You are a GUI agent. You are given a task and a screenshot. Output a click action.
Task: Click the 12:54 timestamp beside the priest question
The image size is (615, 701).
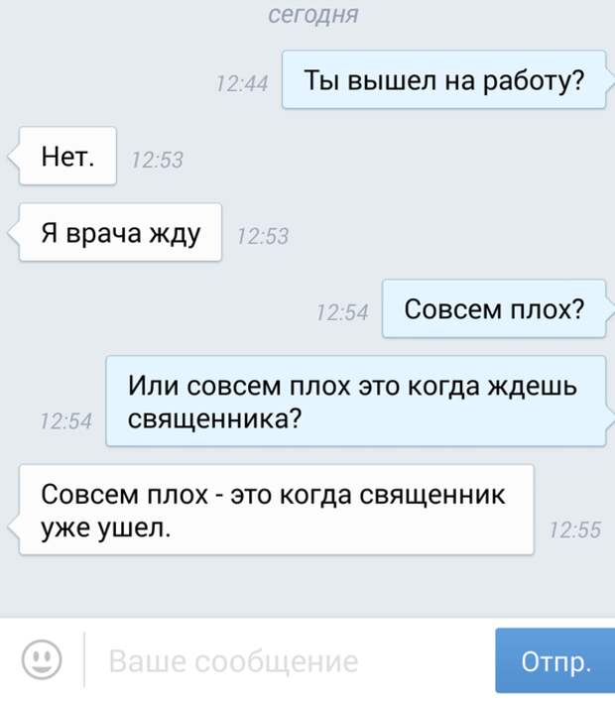click(x=65, y=421)
